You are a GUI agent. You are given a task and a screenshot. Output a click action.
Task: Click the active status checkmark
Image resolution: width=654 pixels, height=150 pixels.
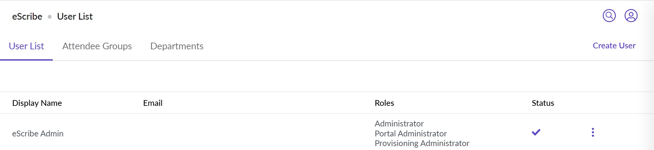tap(536, 132)
